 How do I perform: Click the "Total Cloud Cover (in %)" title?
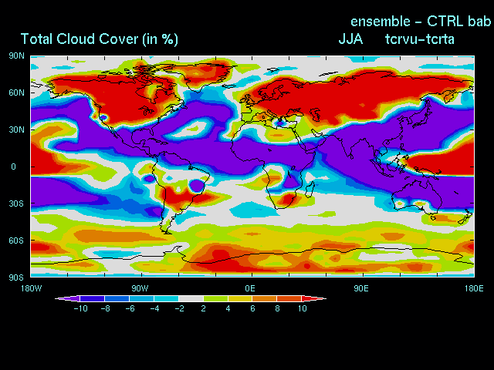click(99, 39)
